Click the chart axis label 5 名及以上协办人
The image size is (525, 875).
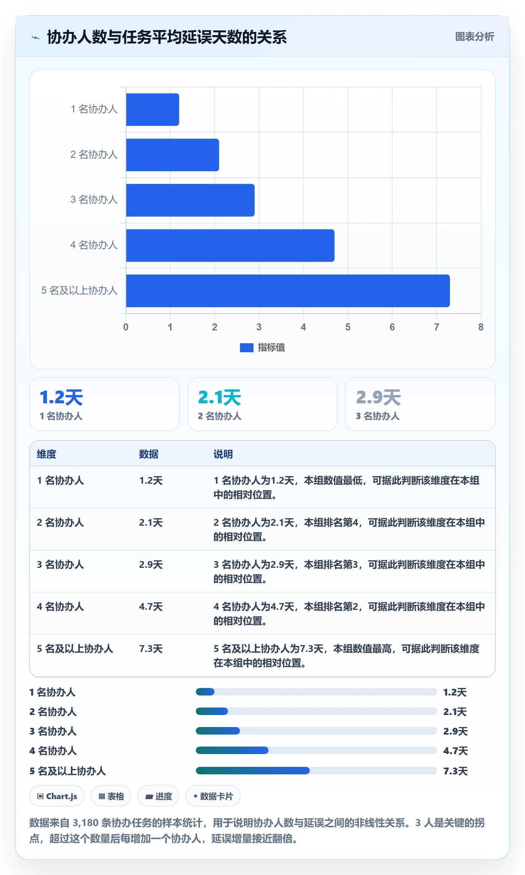(79, 291)
